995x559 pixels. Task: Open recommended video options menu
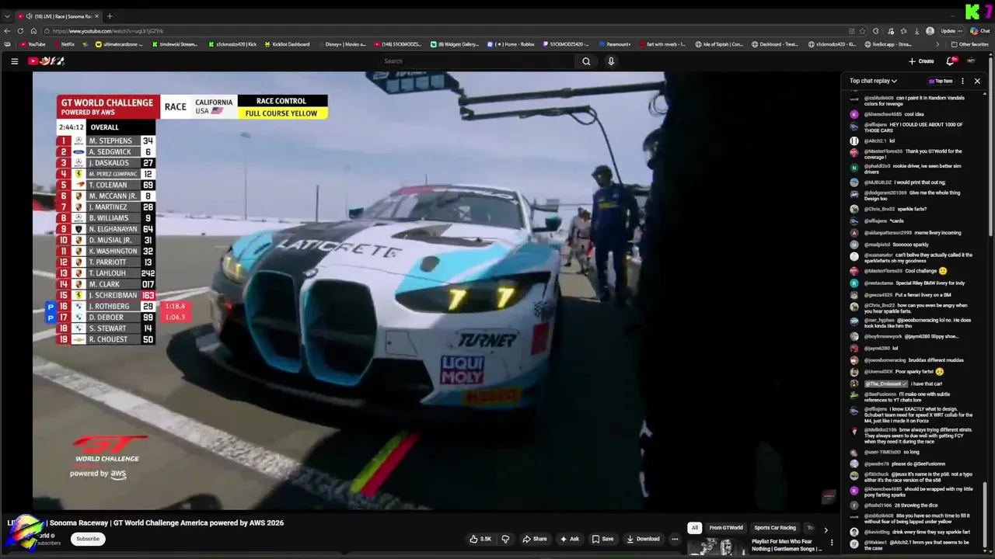coord(832,543)
